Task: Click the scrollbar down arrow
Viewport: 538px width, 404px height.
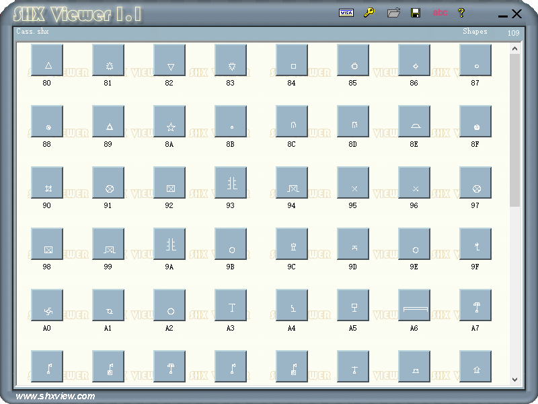Action: point(515,380)
